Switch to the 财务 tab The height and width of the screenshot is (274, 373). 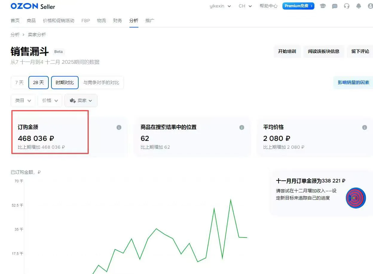click(117, 20)
